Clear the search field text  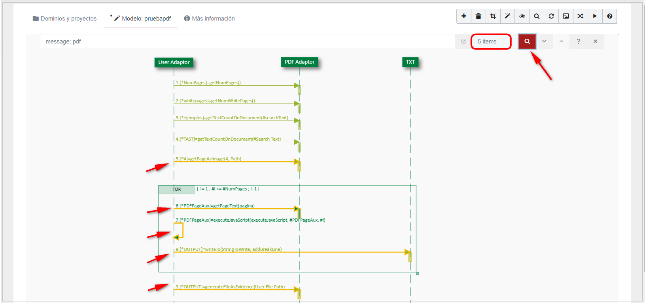[463, 41]
